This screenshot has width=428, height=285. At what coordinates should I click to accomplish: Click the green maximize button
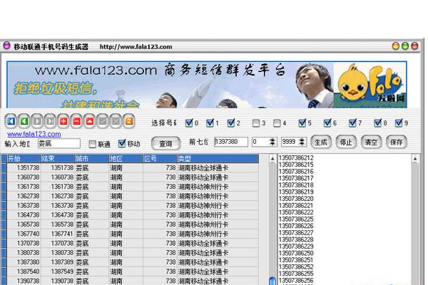[x=405, y=46]
